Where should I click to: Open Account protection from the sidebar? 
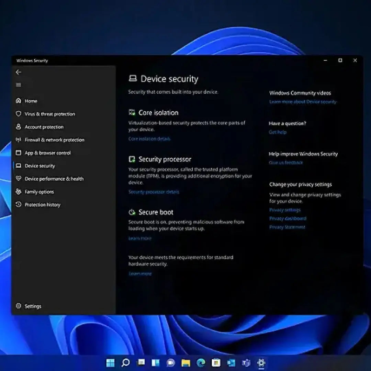pos(44,127)
